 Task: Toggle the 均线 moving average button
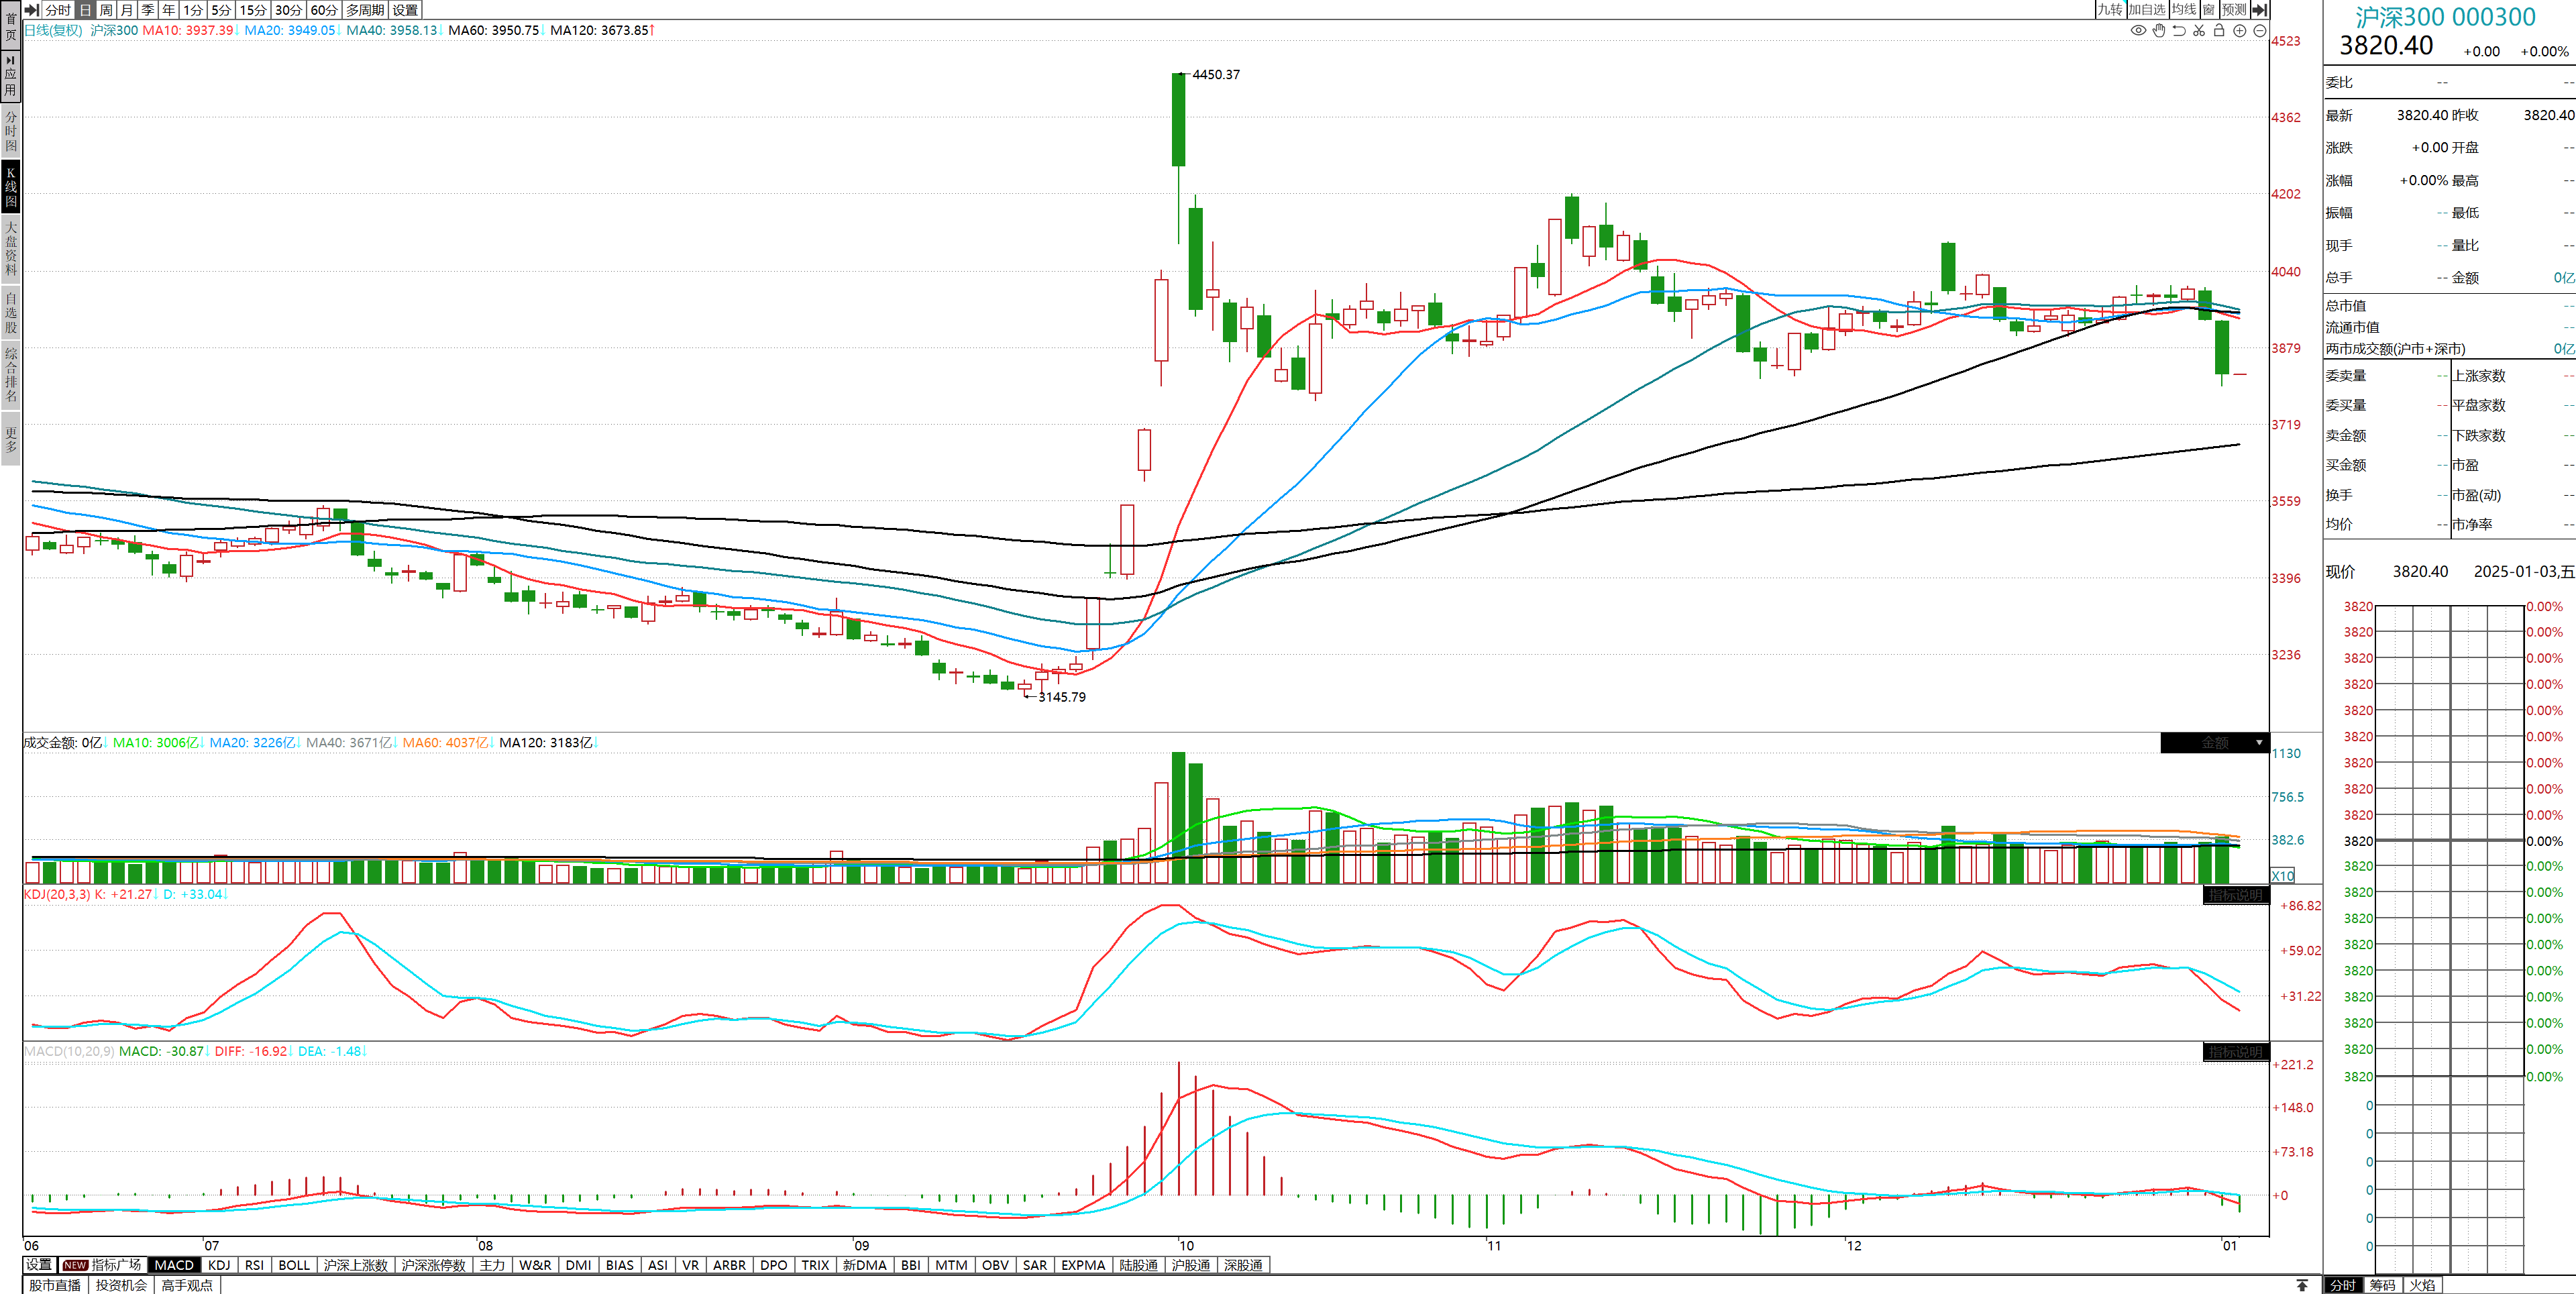pyautogui.click(x=2184, y=10)
